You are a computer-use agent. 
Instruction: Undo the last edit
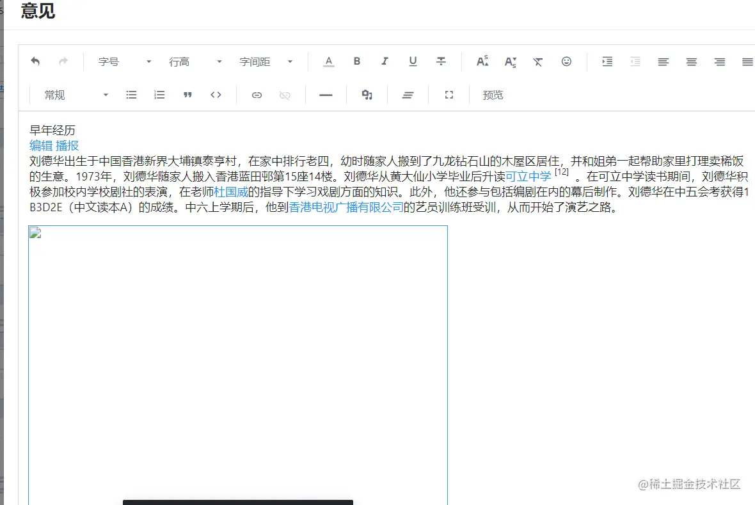tap(35, 61)
